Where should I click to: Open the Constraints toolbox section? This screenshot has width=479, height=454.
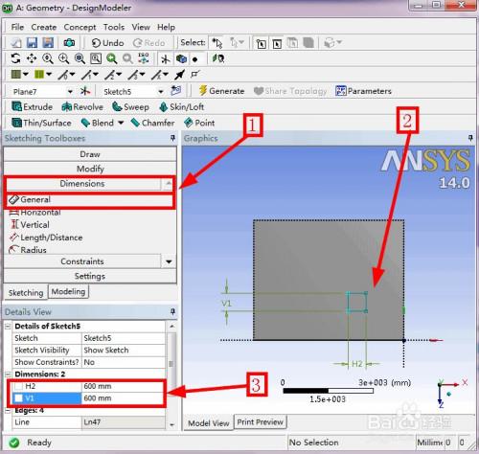click(x=82, y=261)
